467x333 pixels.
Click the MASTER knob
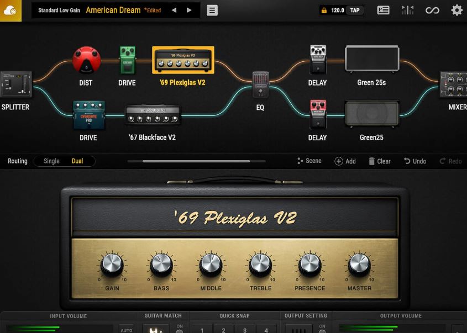359,265
